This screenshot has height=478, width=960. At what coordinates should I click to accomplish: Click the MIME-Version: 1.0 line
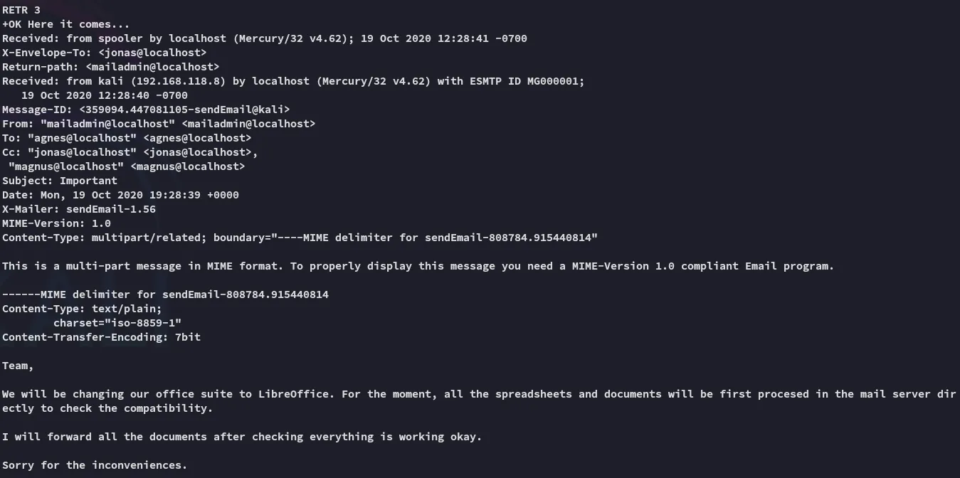[56, 223]
